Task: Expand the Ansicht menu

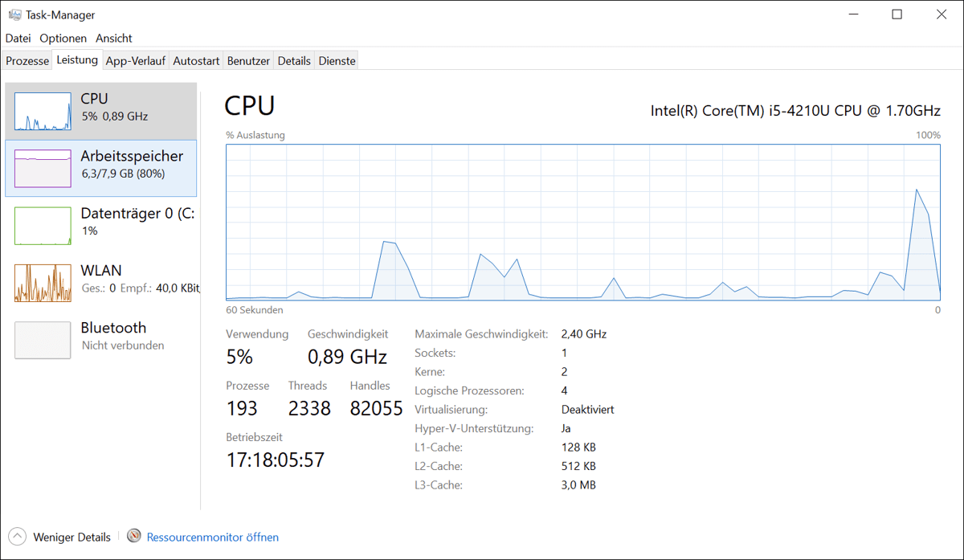Action: pyautogui.click(x=114, y=38)
